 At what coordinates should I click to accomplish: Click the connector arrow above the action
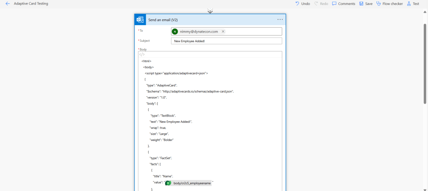coord(210,11)
